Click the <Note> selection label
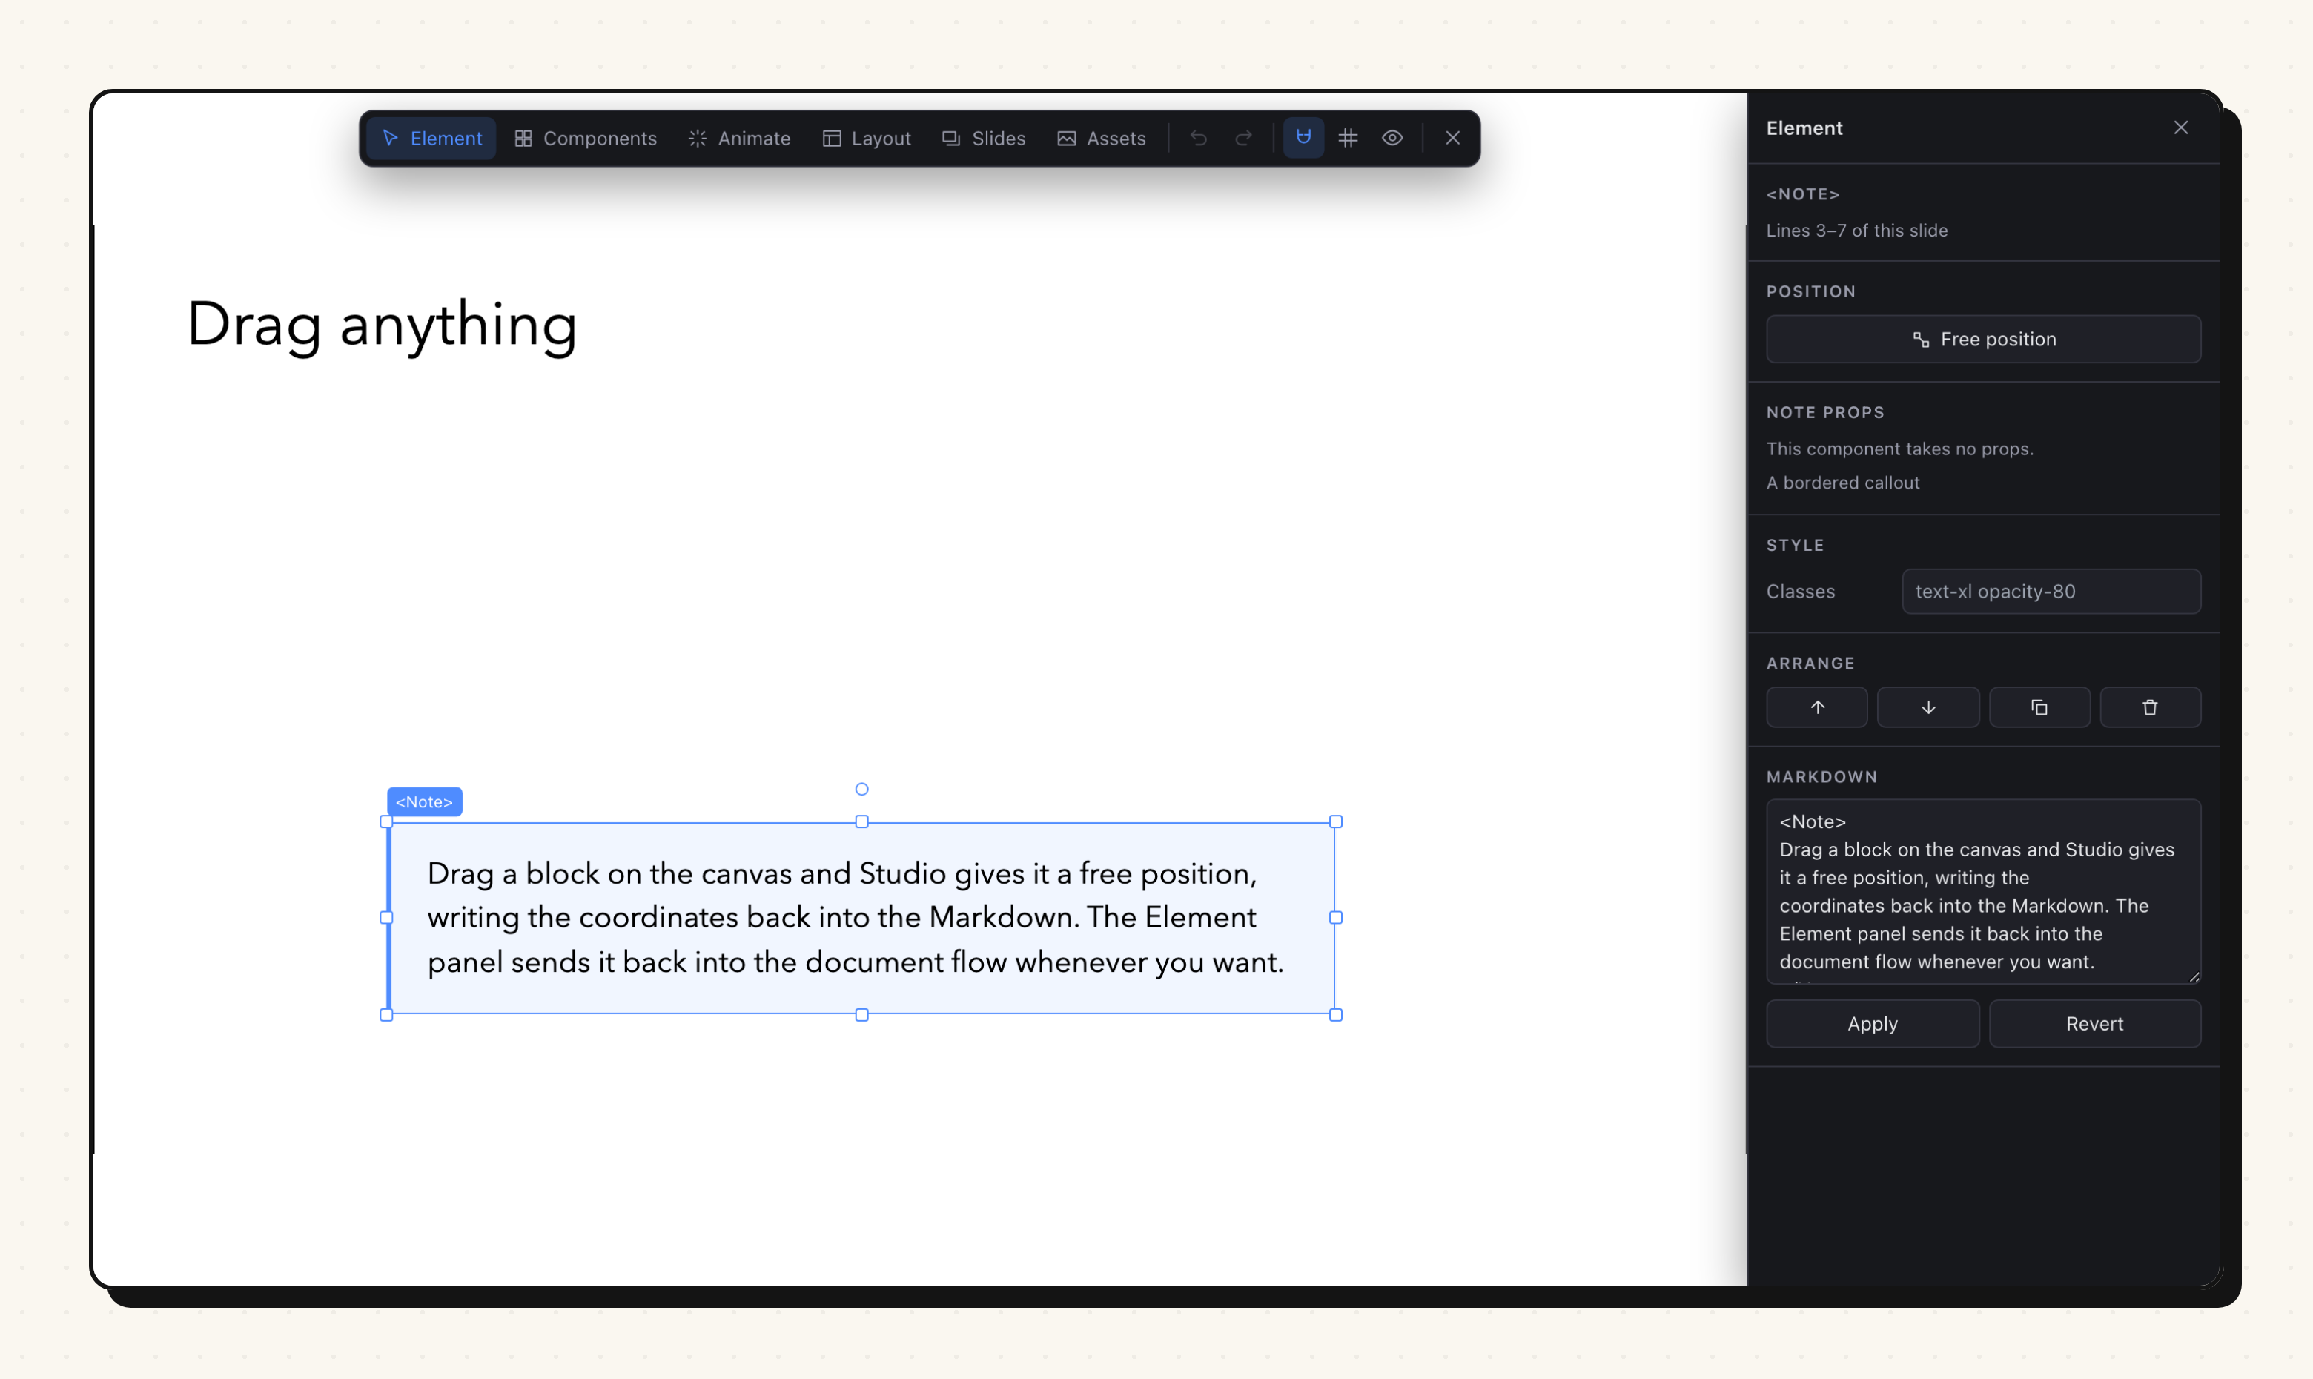Image resolution: width=2313 pixels, height=1379 pixels. (425, 801)
